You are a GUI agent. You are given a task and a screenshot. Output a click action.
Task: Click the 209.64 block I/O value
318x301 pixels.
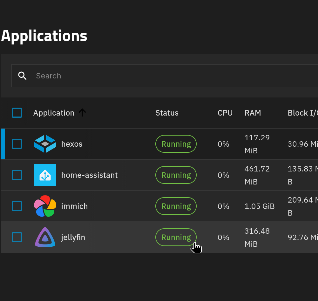(303, 206)
